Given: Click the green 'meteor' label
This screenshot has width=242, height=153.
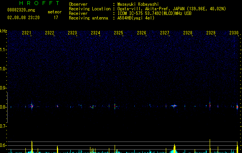Looking at the screenshot, I should tap(55, 12).
